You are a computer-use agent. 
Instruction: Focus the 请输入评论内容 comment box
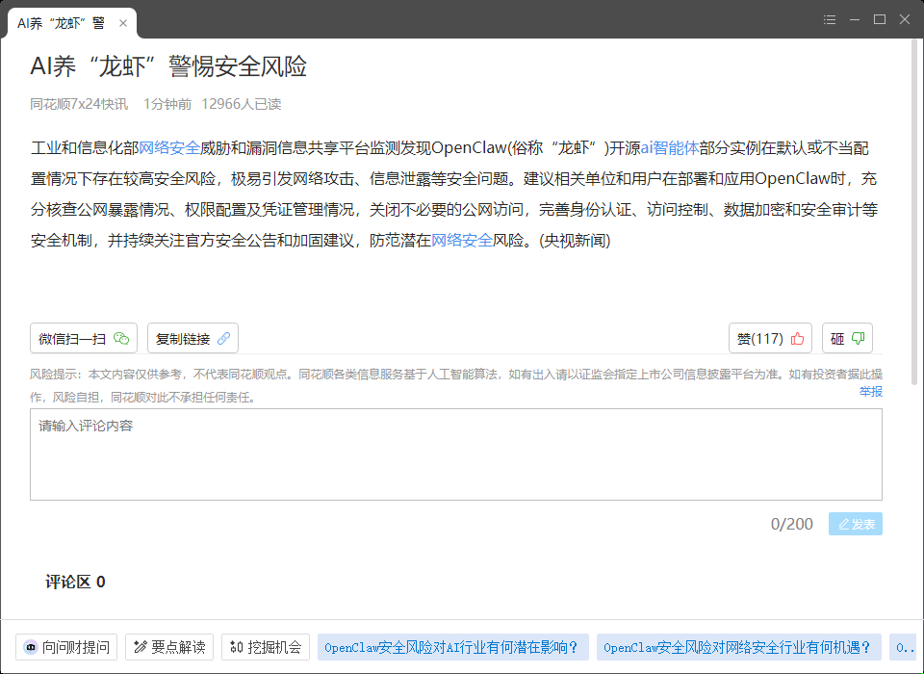tap(456, 454)
